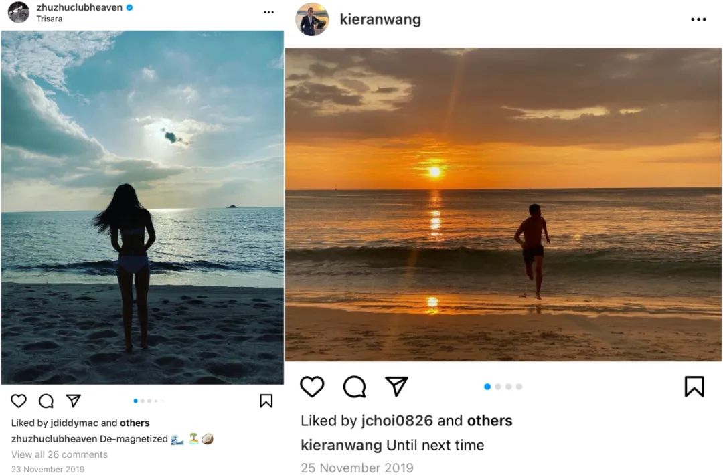
Task: Jump to second carousel dot on kieranwang post
Action: [498, 387]
